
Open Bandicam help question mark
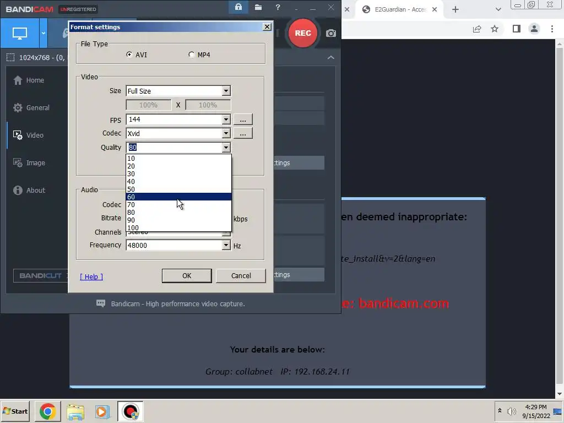[x=278, y=7]
